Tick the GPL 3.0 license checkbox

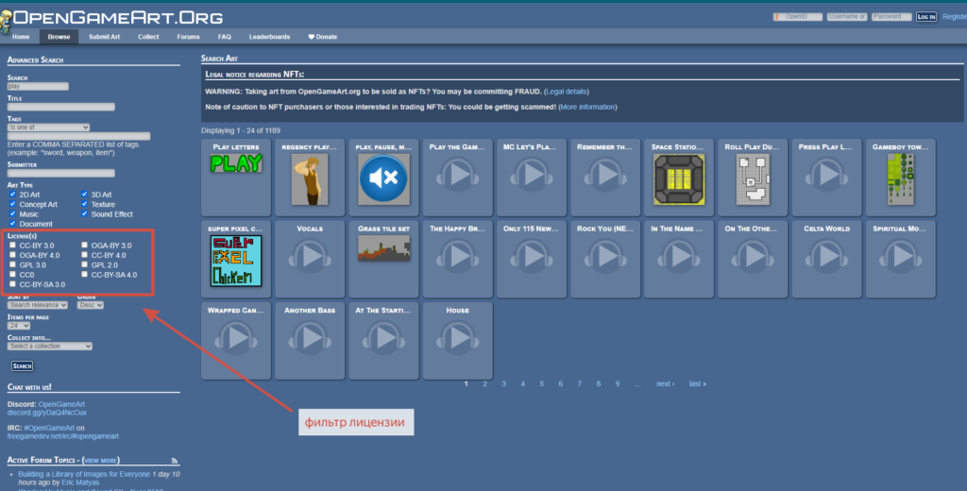[12, 264]
